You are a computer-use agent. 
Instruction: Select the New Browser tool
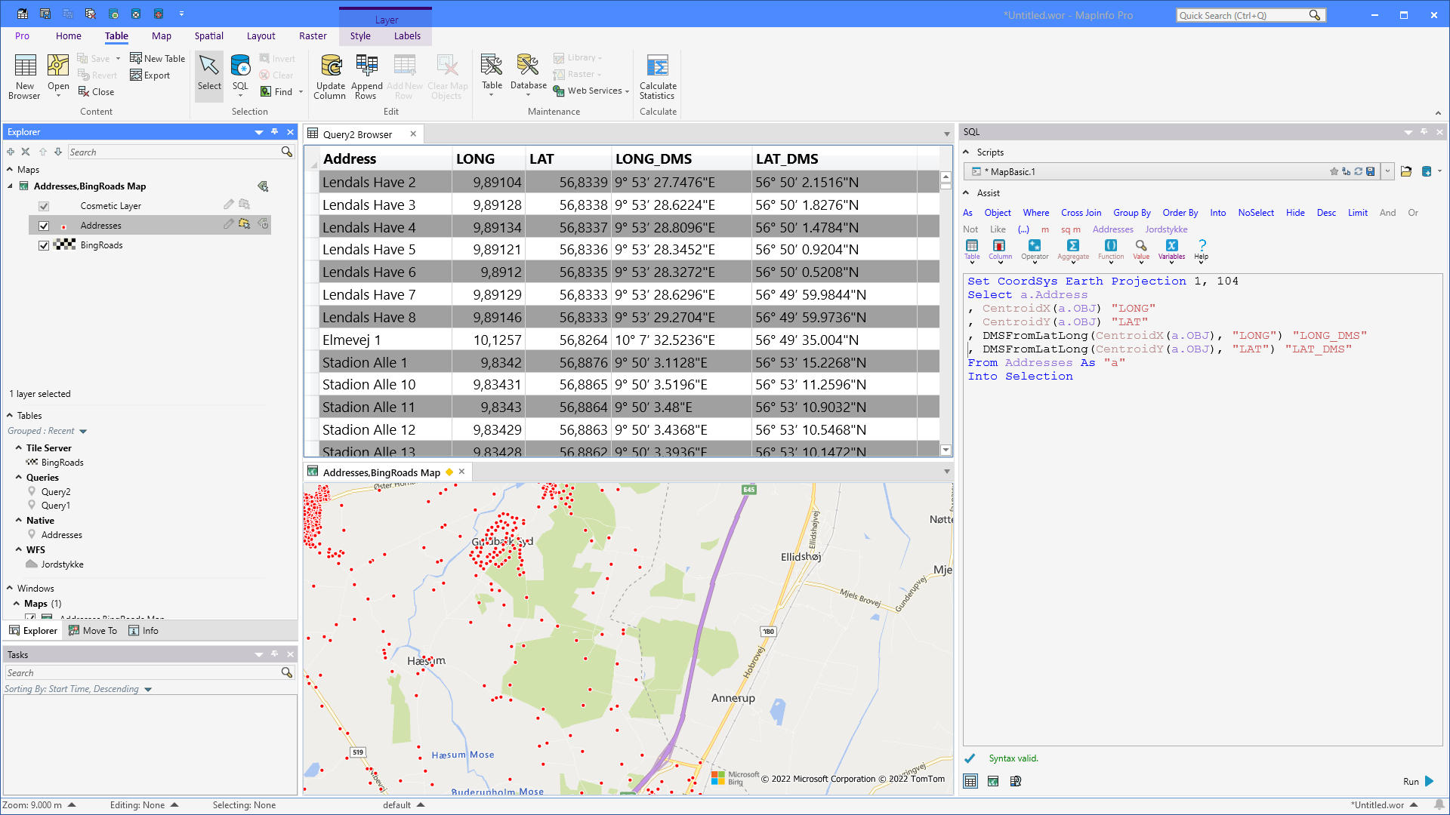click(x=24, y=75)
